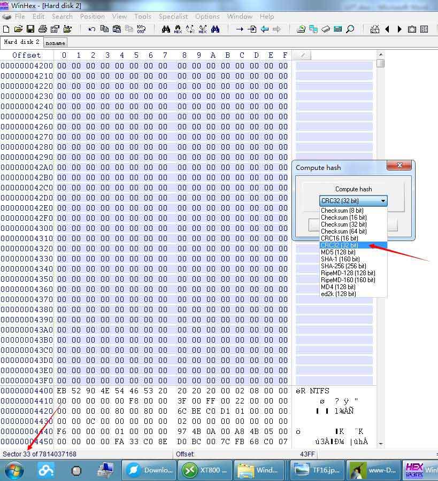Undo the last edit using toolbar
Screen dimensions: 438x481
(x=92, y=29)
